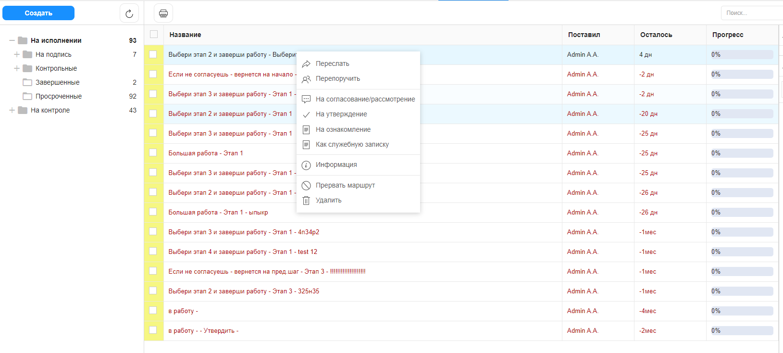Check the first row with 4 дн remaining
Image resolution: width=783 pixels, height=353 pixels.
pos(153,54)
